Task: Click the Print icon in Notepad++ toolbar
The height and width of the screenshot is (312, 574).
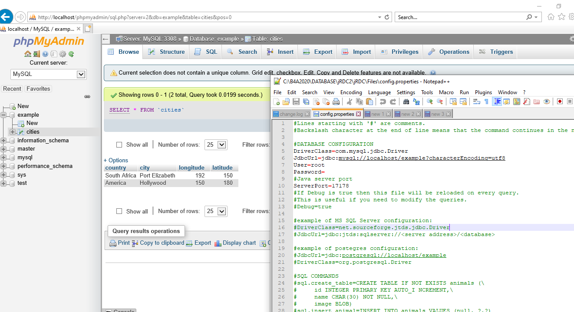Action: click(336, 102)
